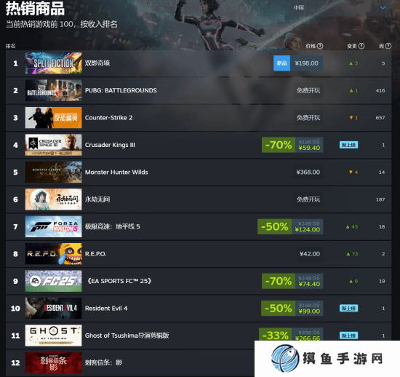The width and height of the screenshot is (400, 377).
Task: Click the change column help icon
Action: click(x=361, y=46)
